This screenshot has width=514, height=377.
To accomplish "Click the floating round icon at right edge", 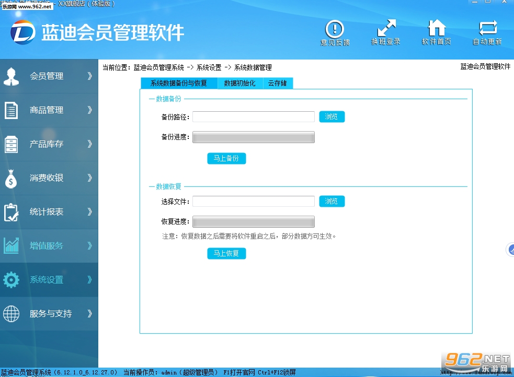I will pos(511,250).
